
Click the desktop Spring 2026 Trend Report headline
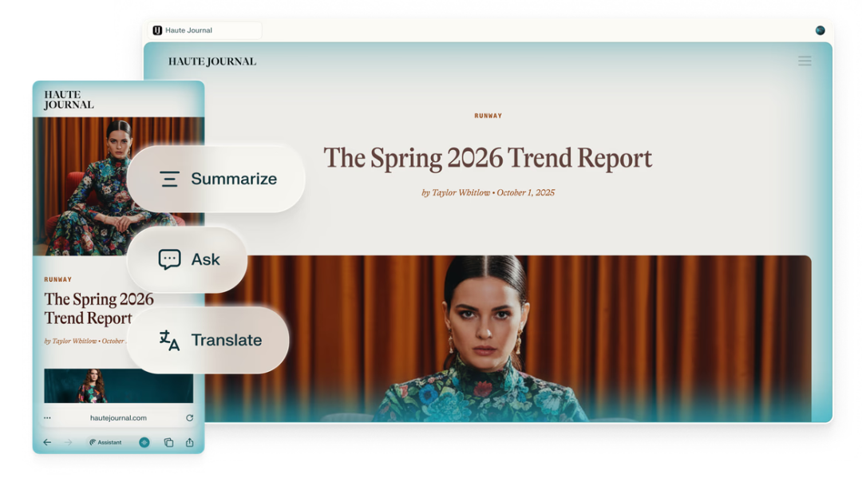click(x=488, y=158)
